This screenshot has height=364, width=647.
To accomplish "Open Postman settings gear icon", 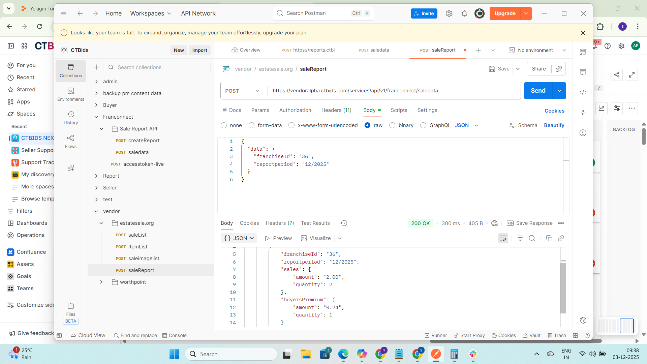I will [449, 13].
